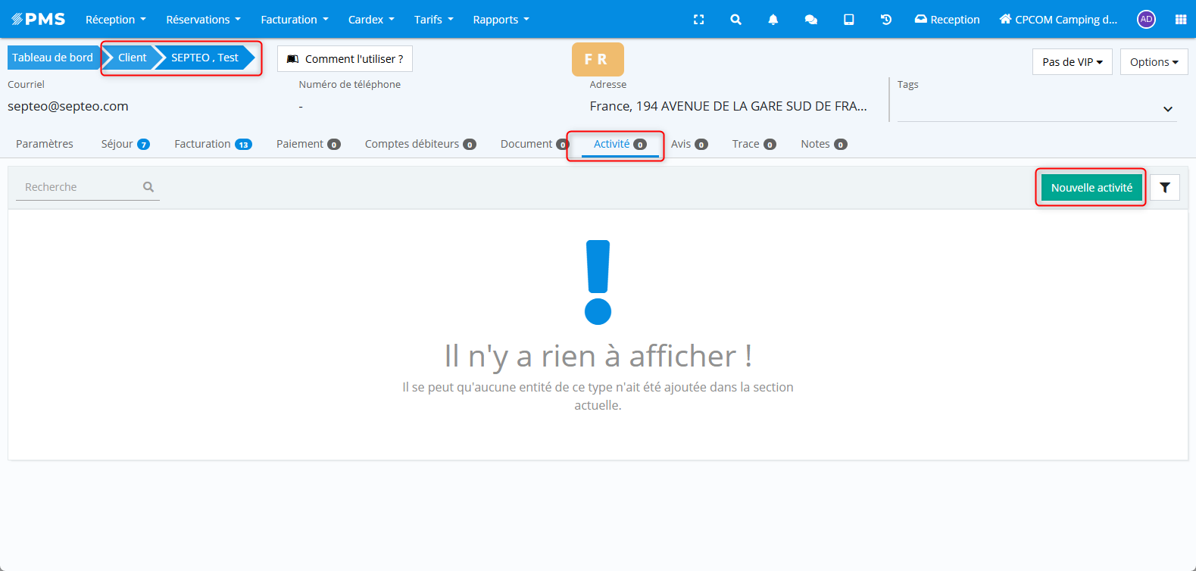Open the Réservations menu
Image resolution: width=1196 pixels, height=571 pixels.
(203, 20)
